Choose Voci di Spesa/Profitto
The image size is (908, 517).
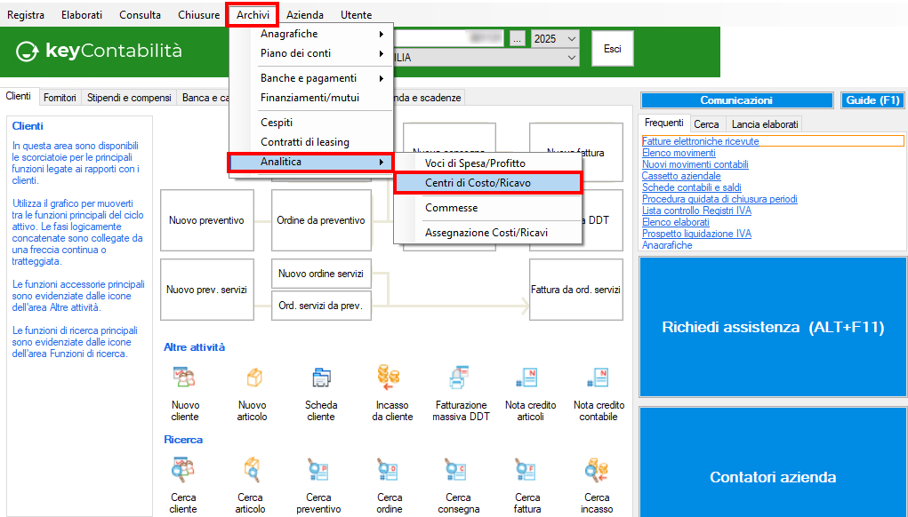[x=487, y=163]
